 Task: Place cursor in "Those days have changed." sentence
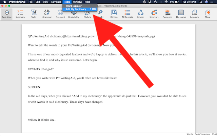click(86, 102)
